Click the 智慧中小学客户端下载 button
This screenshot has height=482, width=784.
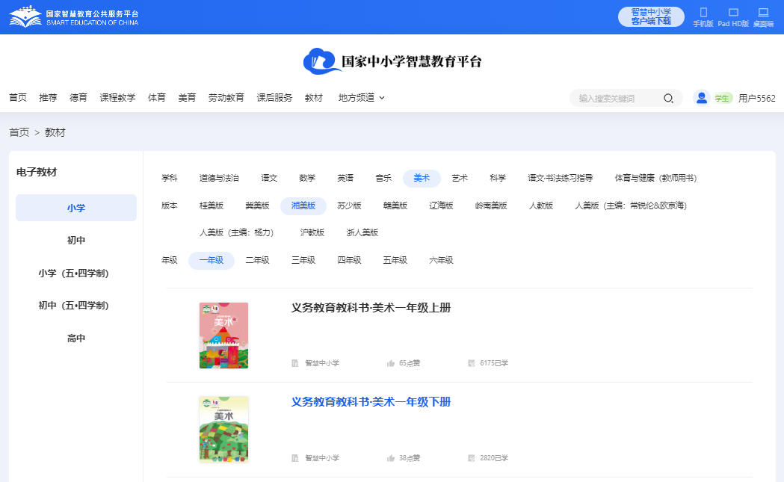651,16
